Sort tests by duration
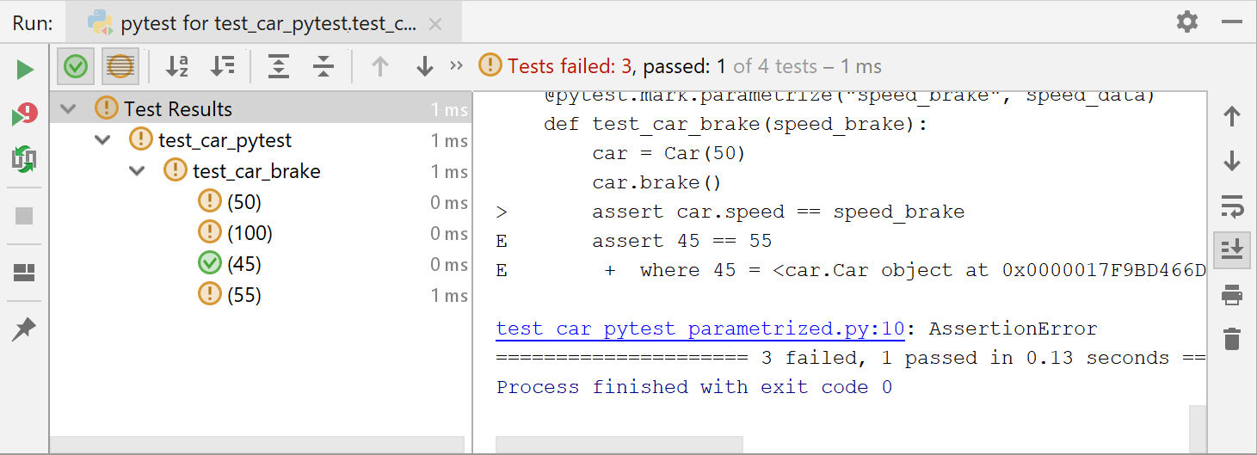 223,66
